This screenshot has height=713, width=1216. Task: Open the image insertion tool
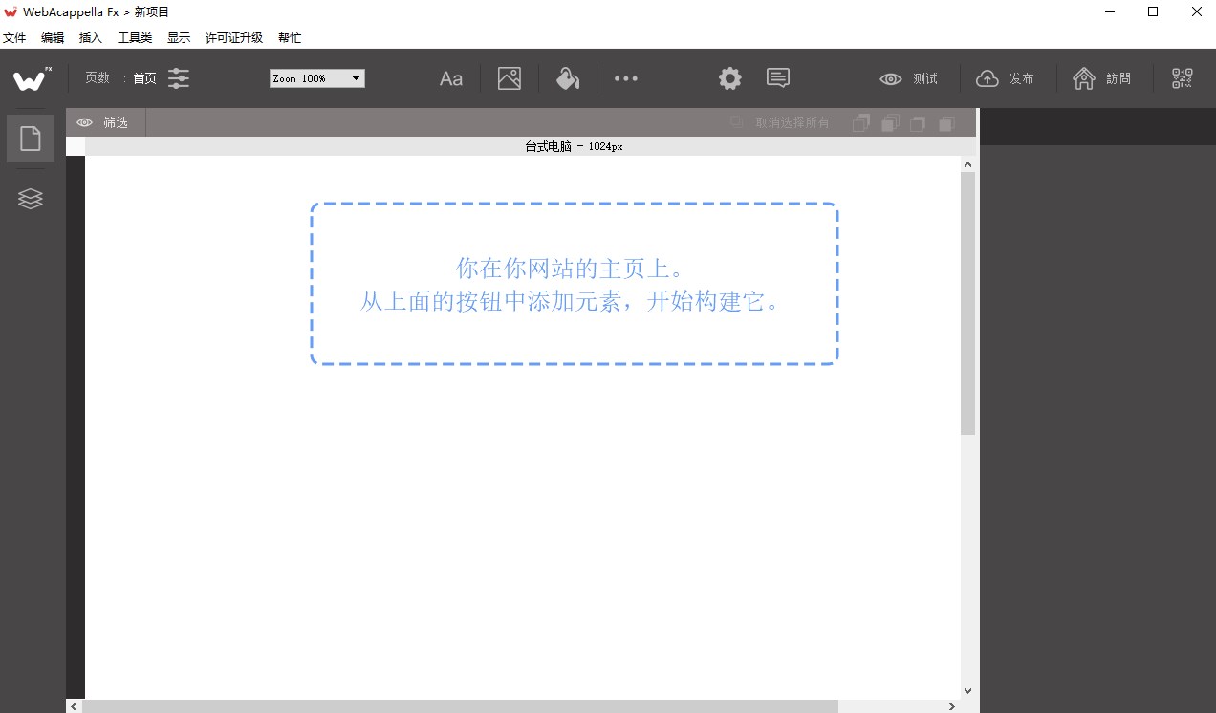point(509,78)
